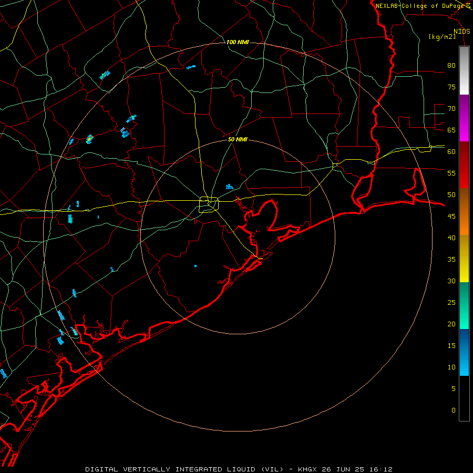The width and height of the screenshot is (473, 473).
Task: Click the NEXLAB-College of DuPage credit text
Action: click(x=420, y=6)
